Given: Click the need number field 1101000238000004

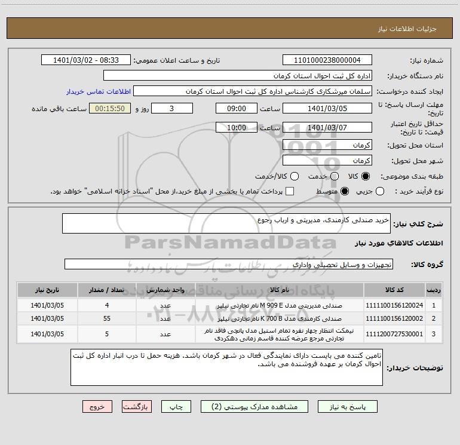Looking at the screenshot, I should coord(327,60).
